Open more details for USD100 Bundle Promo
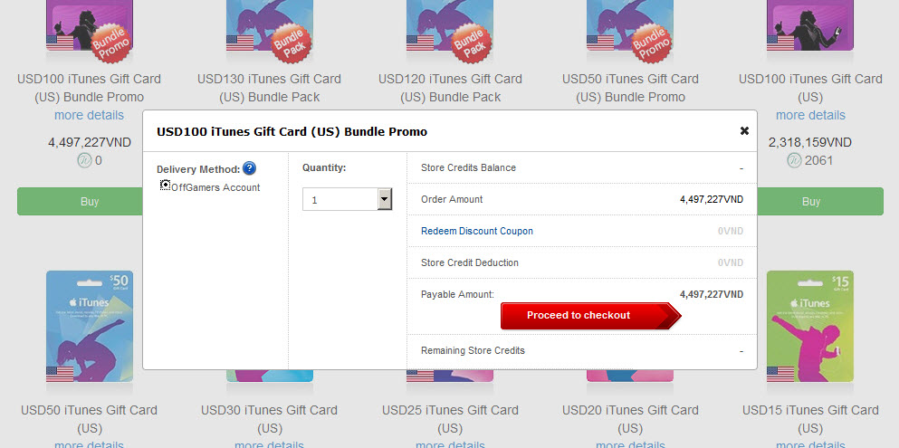899x448 pixels. (89, 115)
